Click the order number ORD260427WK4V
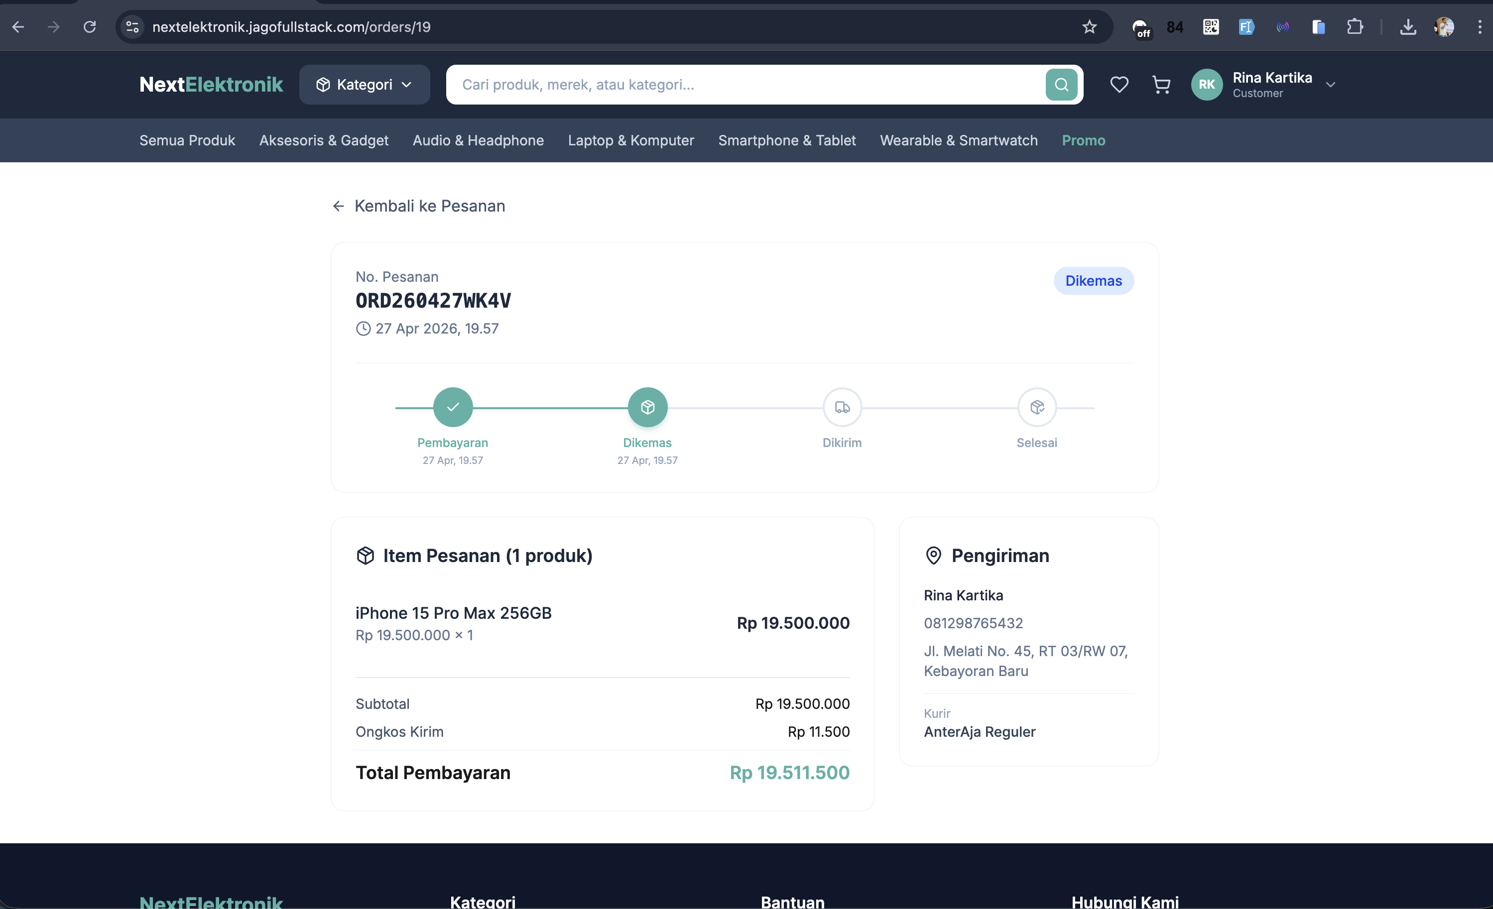Image resolution: width=1493 pixels, height=909 pixels. pos(433,301)
